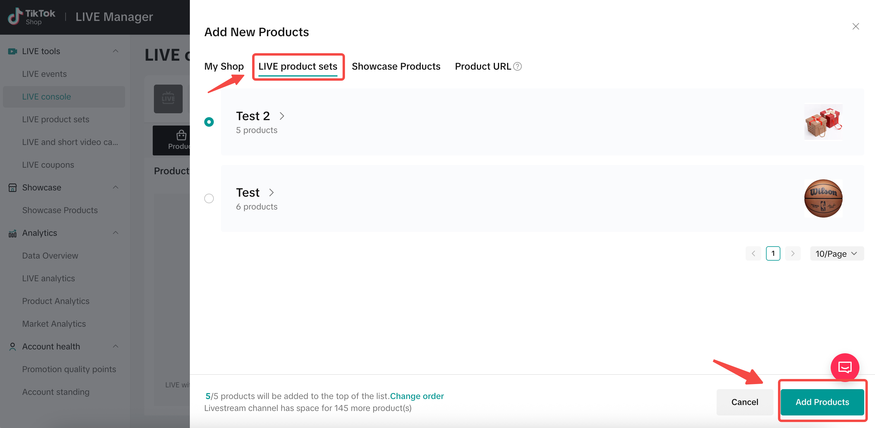Viewport: 875px width, 428px height.
Task: Select page 1 in pagination
Action: coord(773,254)
